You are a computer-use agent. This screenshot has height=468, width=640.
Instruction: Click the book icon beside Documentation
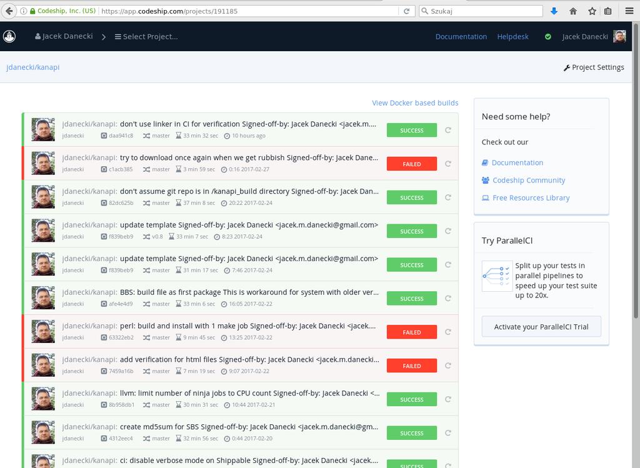pyautogui.click(x=485, y=162)
